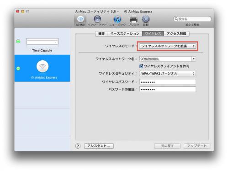The width and height of the screenshot is (228, 171).
Task: Click the green status dot beside AirMac Express
Action: pos(18,68)
